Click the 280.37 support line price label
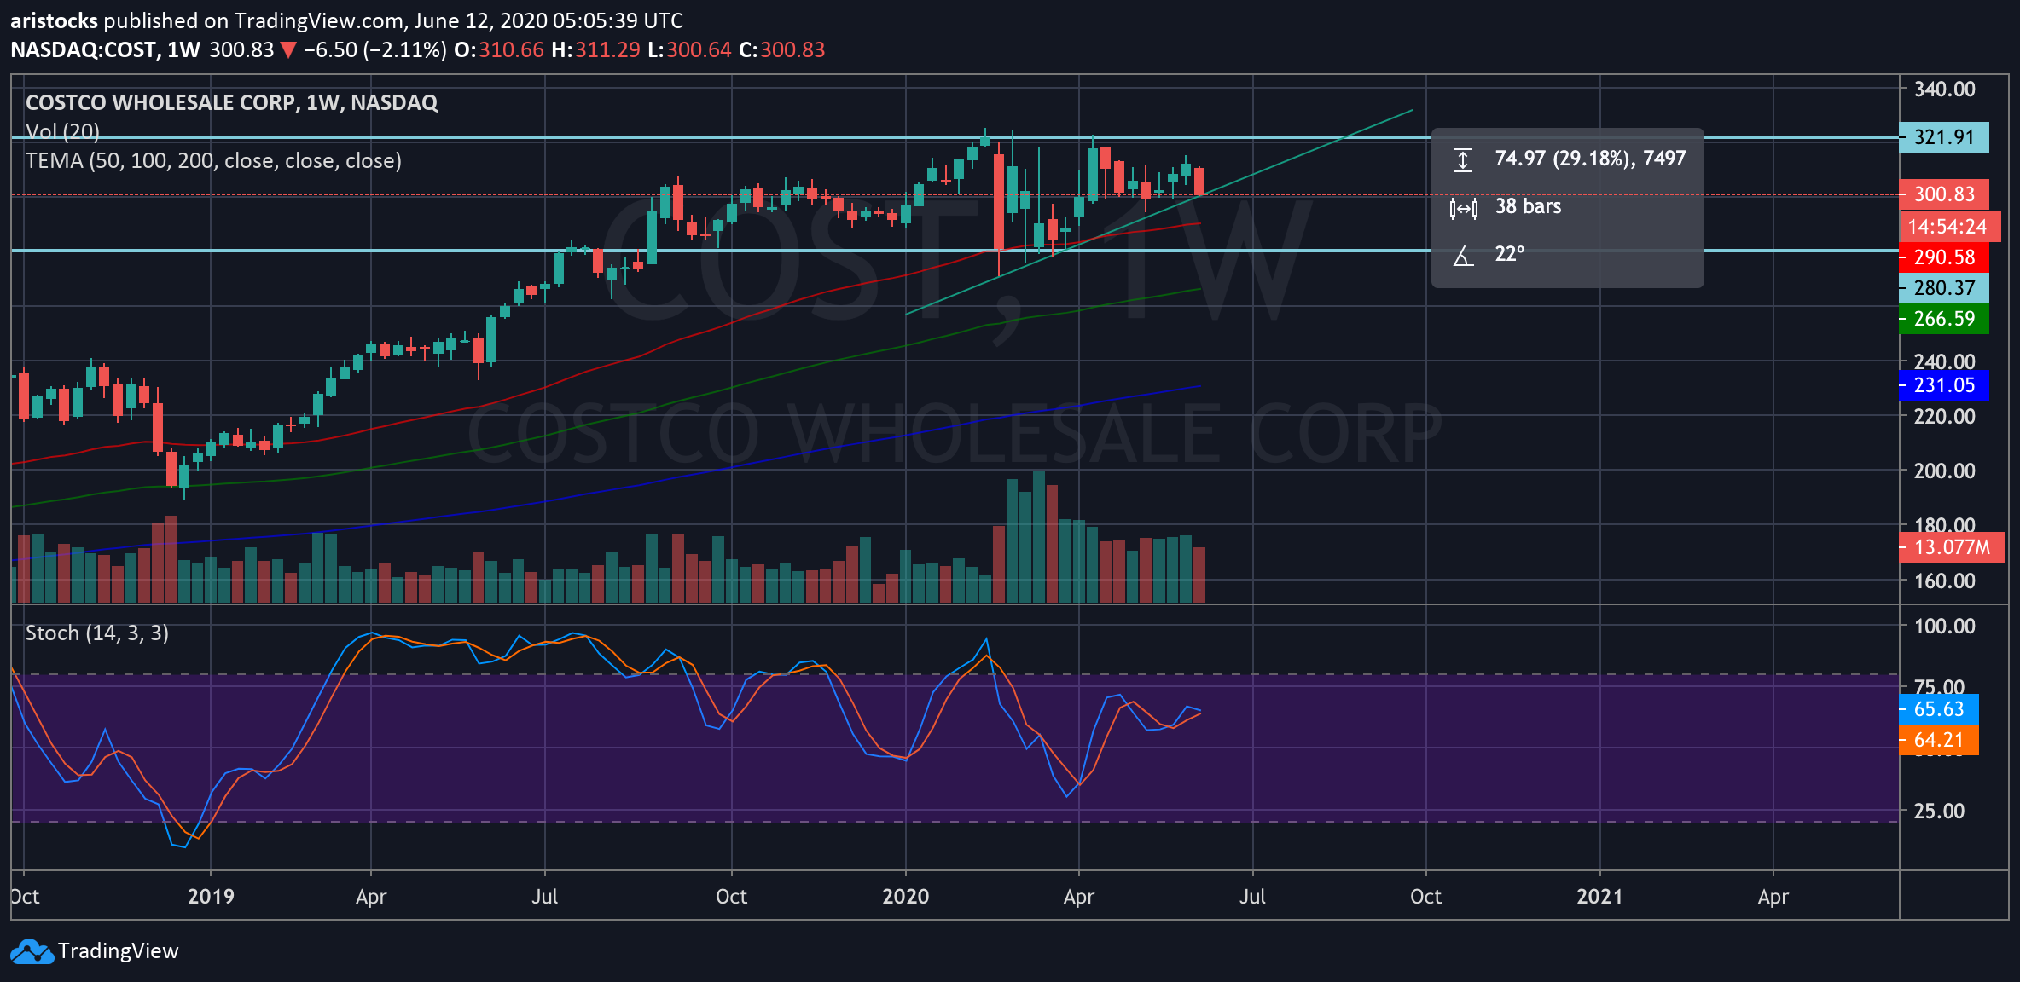Image resolution: width=2020 pixels, height=982 pixels. tap(1944, 288)
